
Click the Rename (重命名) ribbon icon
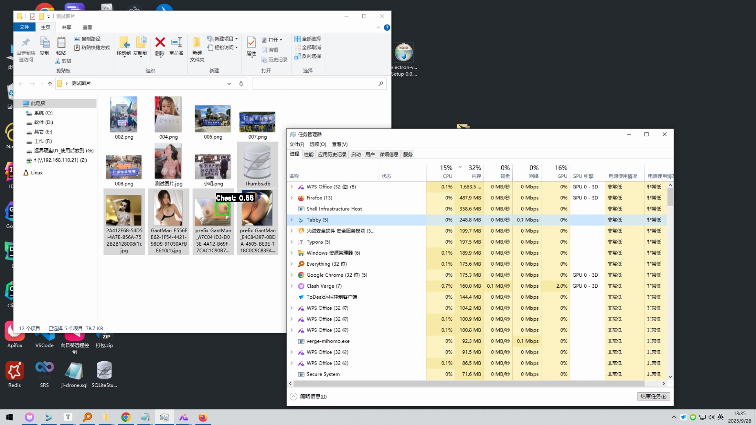point(177,43)
